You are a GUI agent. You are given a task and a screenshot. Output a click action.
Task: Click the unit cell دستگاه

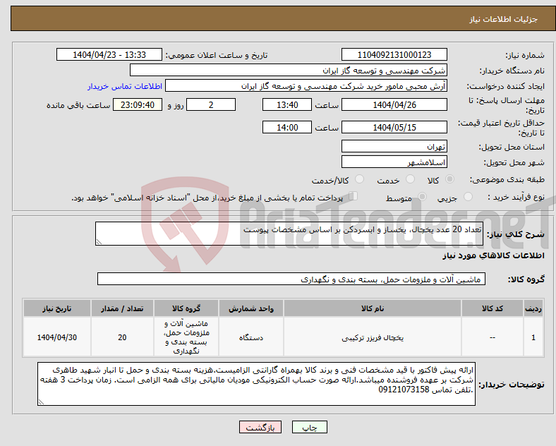tap(251, 337)
